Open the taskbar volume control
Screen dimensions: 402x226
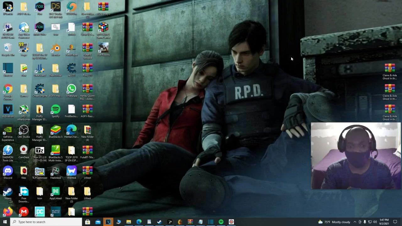(x=375, y=222)
